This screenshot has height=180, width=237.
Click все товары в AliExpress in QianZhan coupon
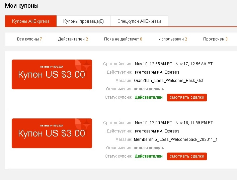click(x=157, y=72)
